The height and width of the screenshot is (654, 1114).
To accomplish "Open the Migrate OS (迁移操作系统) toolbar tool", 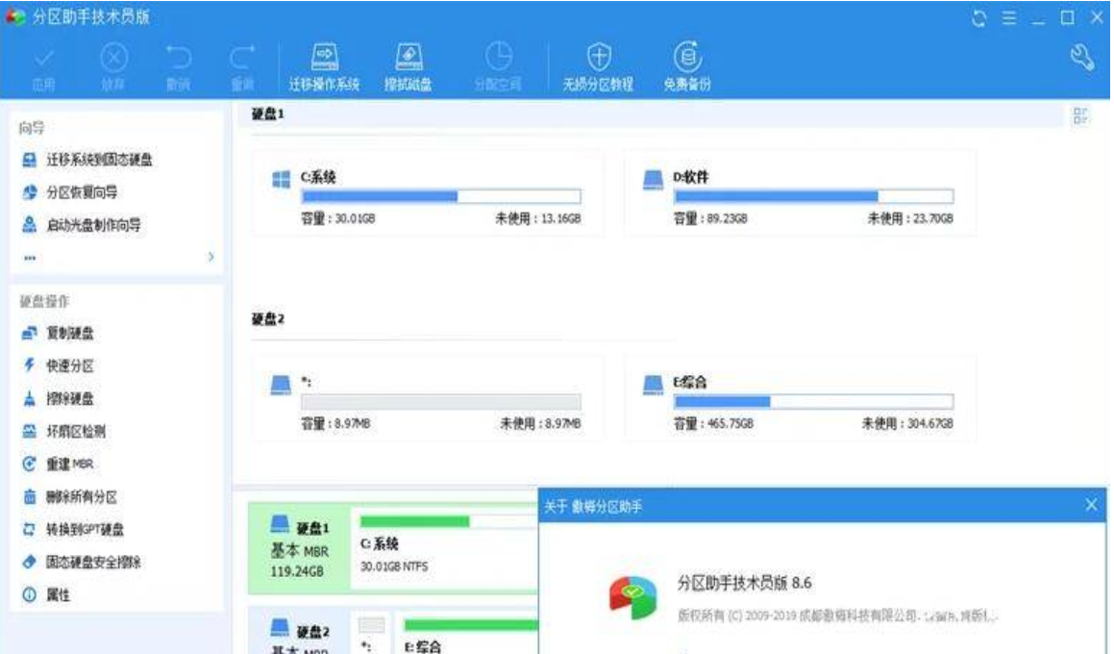I will point(328,62).
